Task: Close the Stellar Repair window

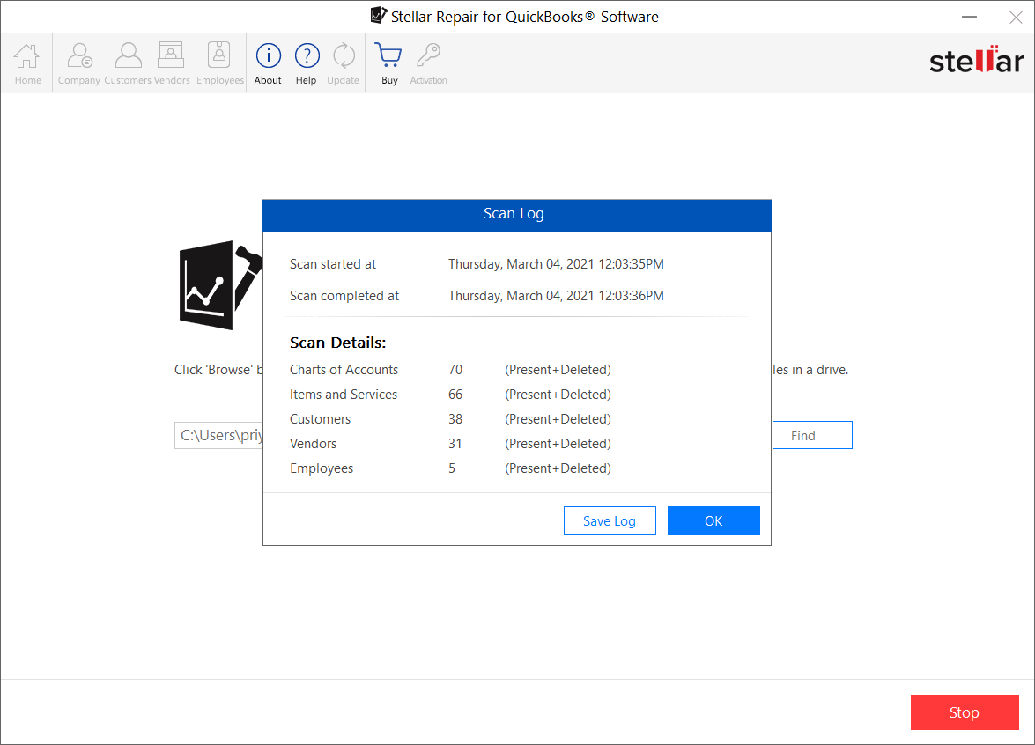Action: (1016, 17)
